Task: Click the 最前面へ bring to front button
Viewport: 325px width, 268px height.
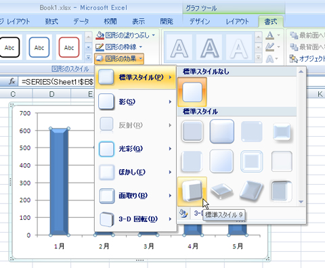Action: [x=307, y=35]
